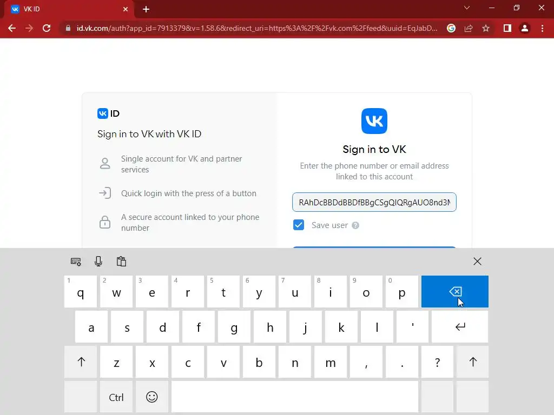Tap the y key
This screenshot has width=554, height=415.
pos(259,291)
